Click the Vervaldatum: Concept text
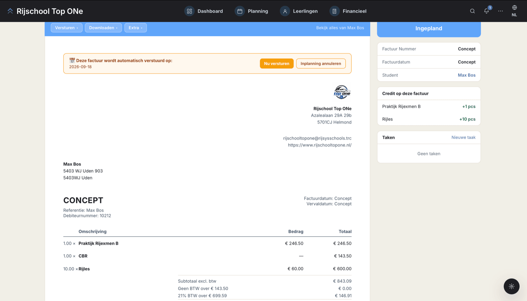Image resolution: width=527 pixels, height=301 pixels. (x=329, y=204)
